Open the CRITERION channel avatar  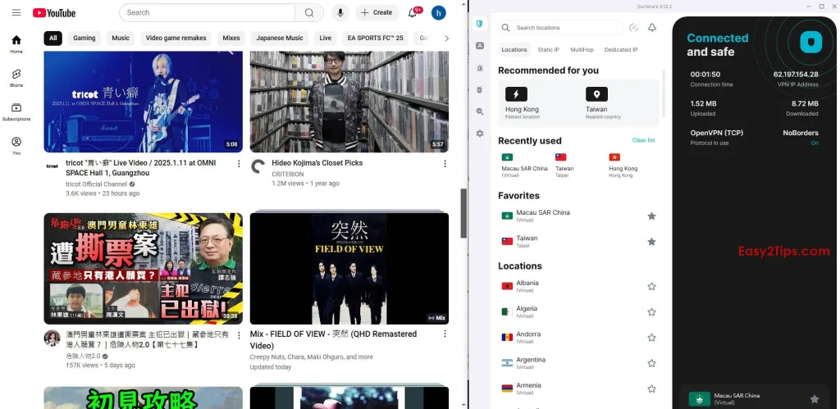click(x=258, y=166)
